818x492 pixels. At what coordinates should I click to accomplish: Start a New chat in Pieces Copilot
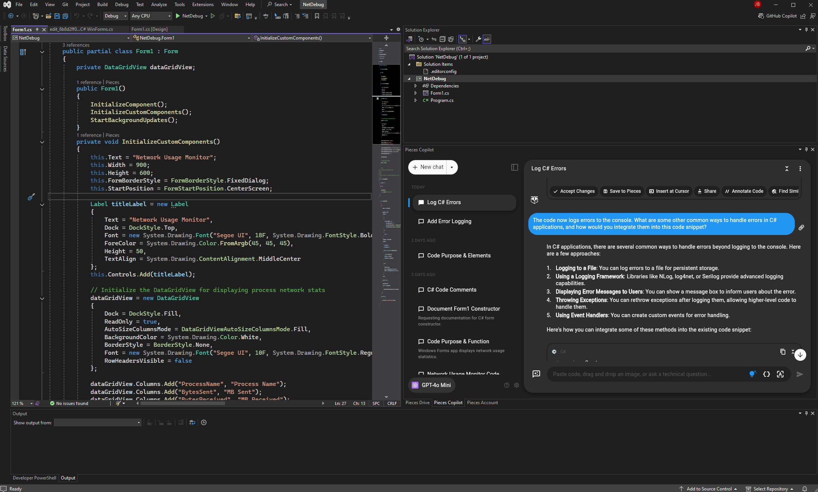(428, 167)
